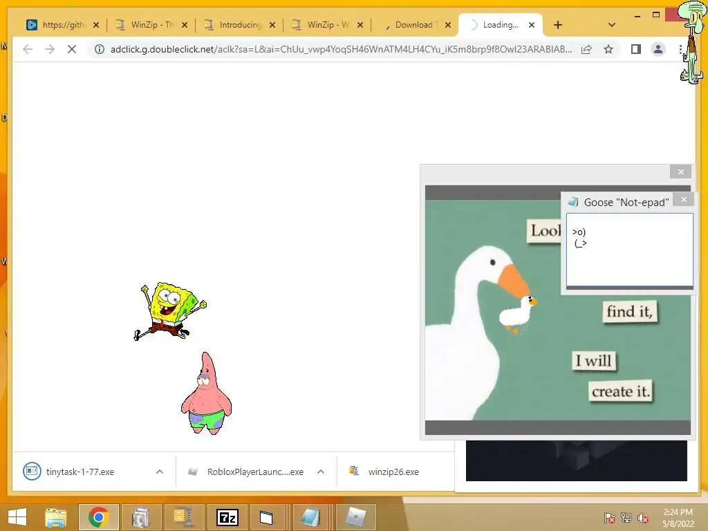Open the installer box taskbar icon
Viewport: 708px width, 531px height.
(140, 517)
